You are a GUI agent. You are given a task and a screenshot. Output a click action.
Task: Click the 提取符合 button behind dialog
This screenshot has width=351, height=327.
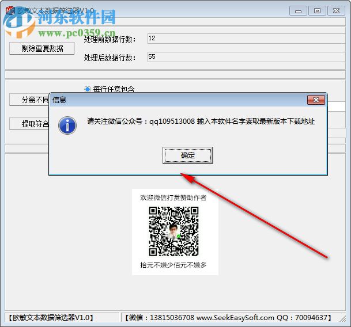pyautogui.click(x=29, y=124)
